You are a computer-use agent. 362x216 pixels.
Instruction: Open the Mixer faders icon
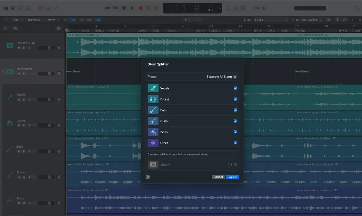[x=48, y=8]
